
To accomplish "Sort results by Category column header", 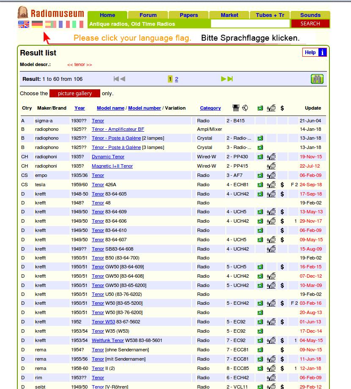I will [x=210, y=108].
